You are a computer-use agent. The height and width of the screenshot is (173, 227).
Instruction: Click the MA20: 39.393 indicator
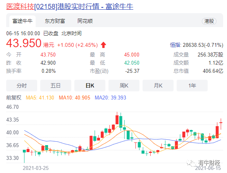tap(110, 98)
